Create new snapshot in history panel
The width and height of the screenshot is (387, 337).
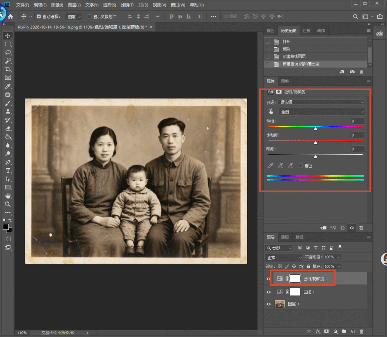point(352,72)
